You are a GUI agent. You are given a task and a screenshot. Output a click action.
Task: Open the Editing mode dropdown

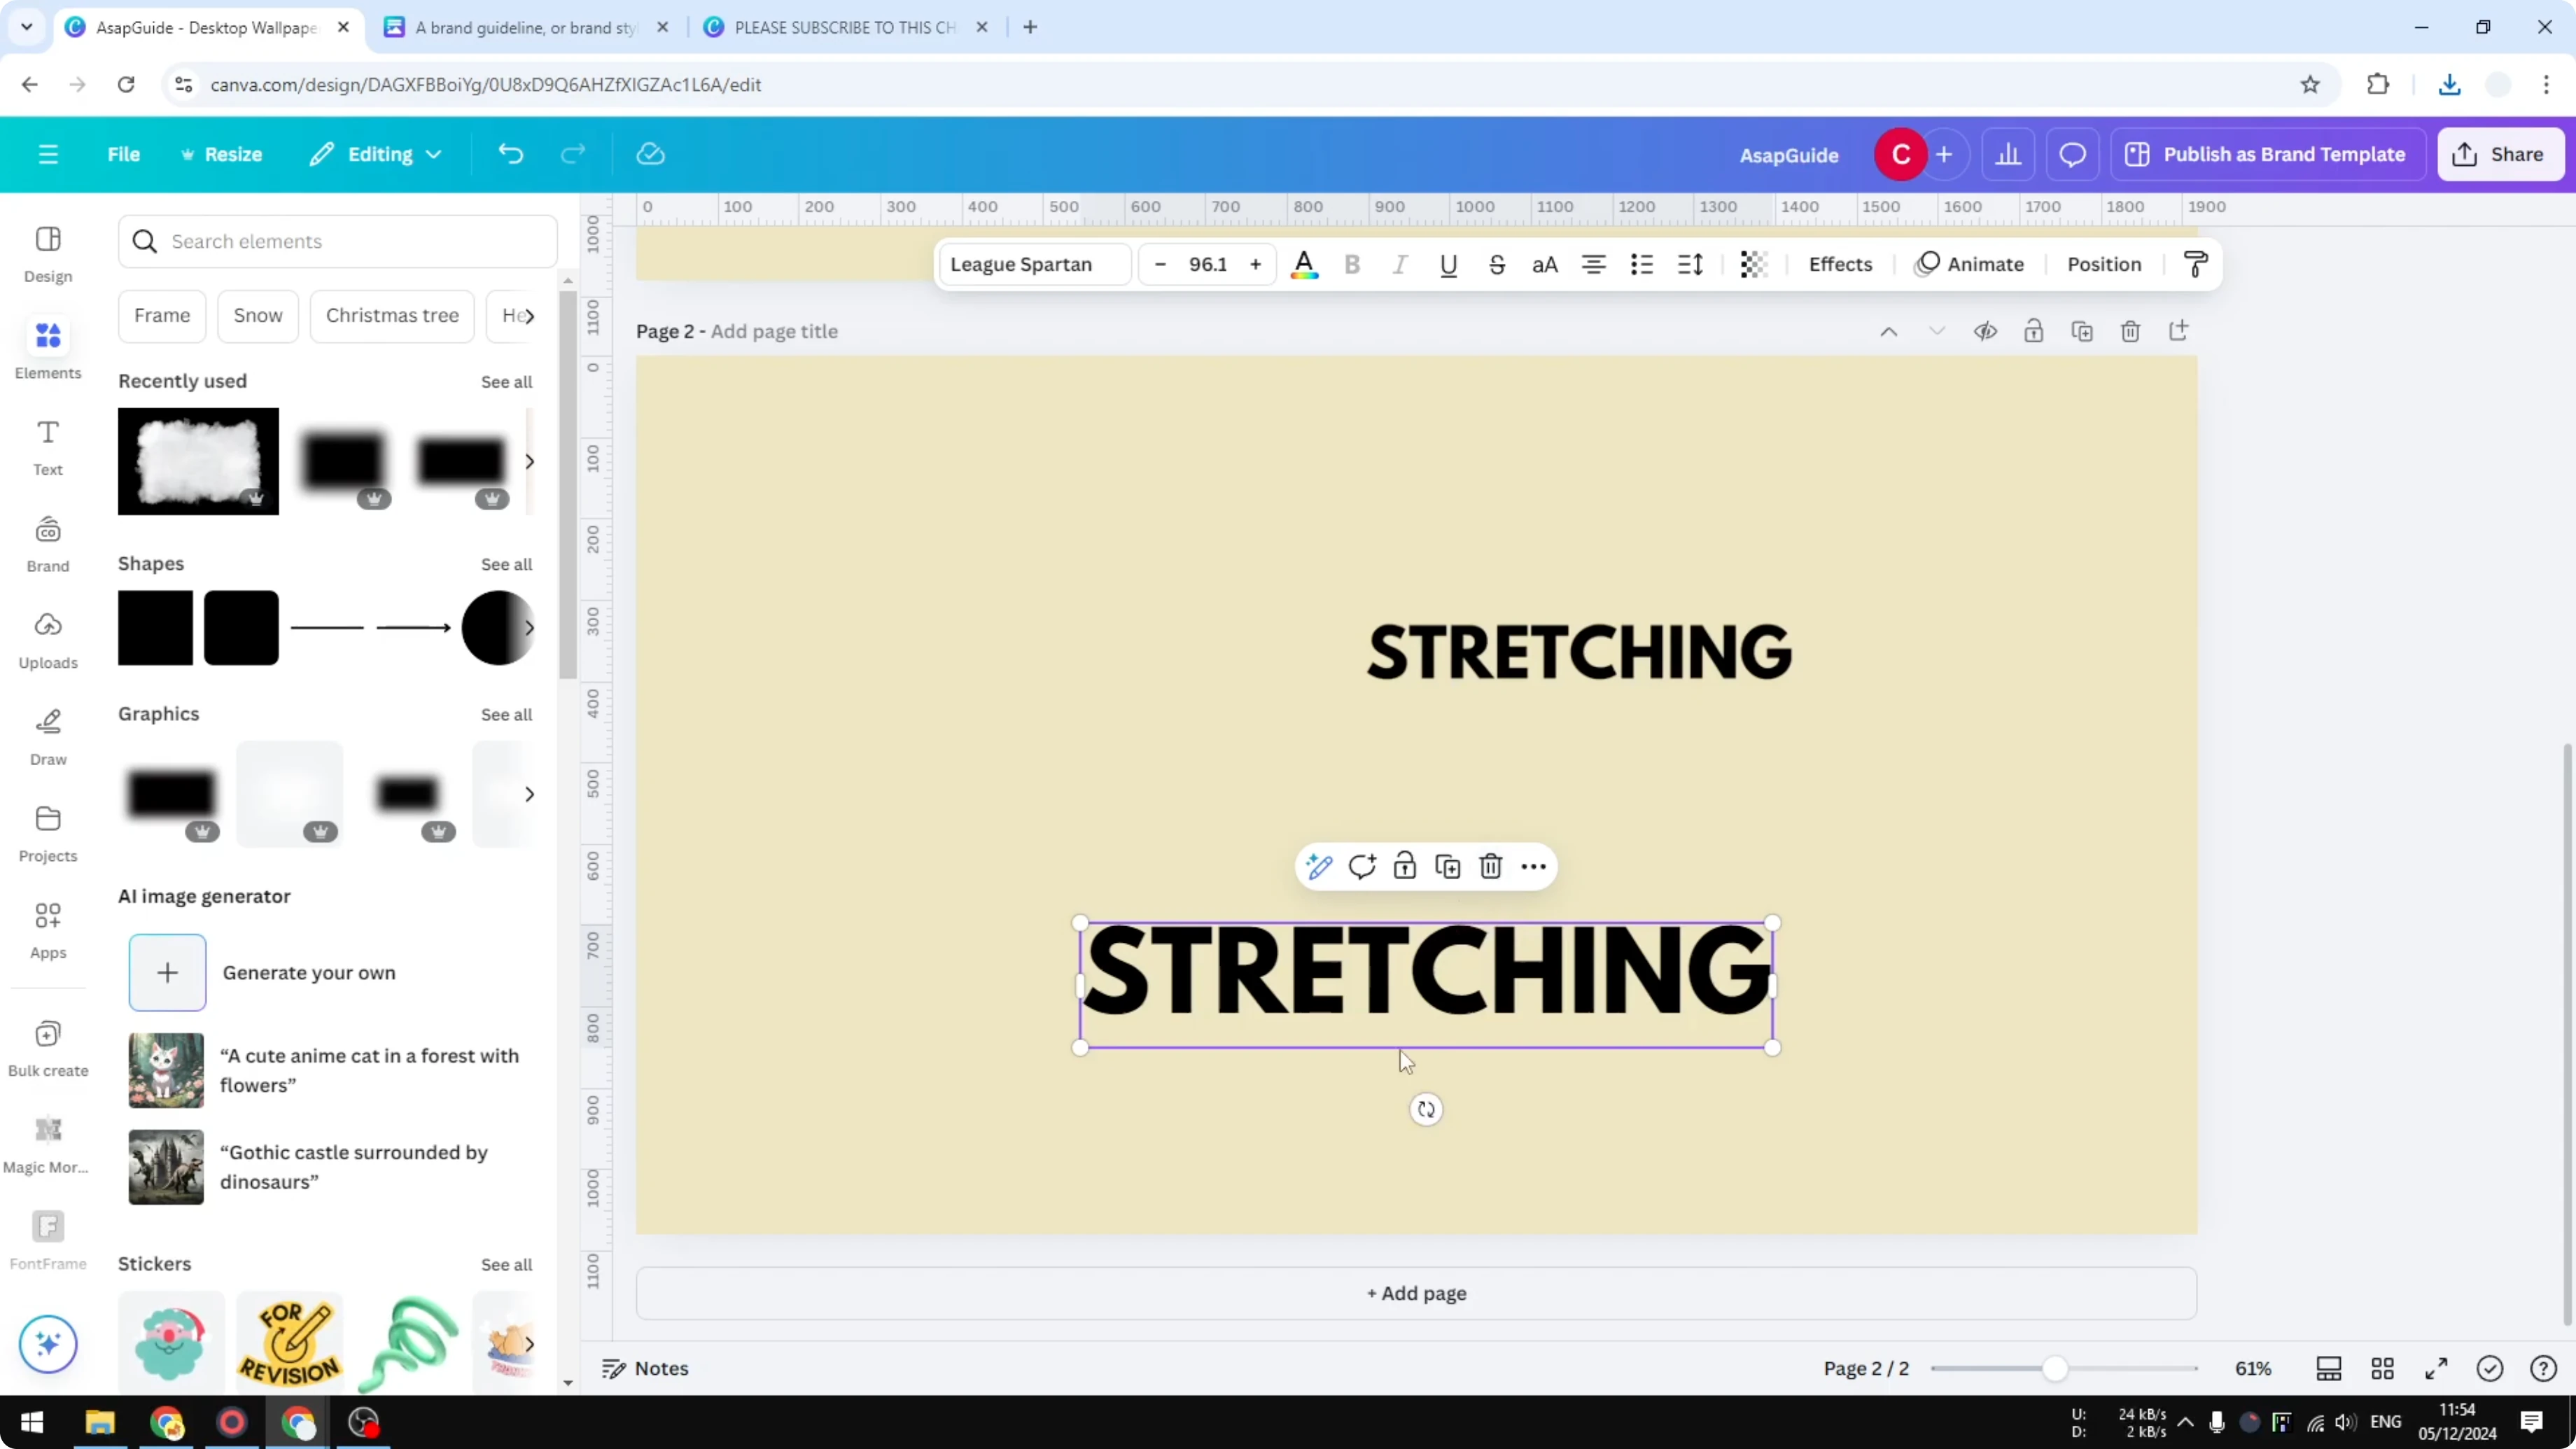[376, 154]
